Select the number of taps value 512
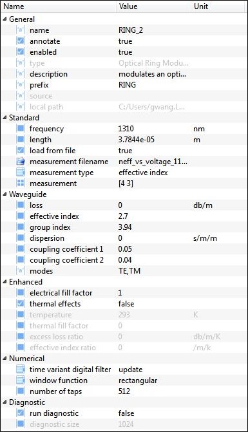 tap(124, 391)
